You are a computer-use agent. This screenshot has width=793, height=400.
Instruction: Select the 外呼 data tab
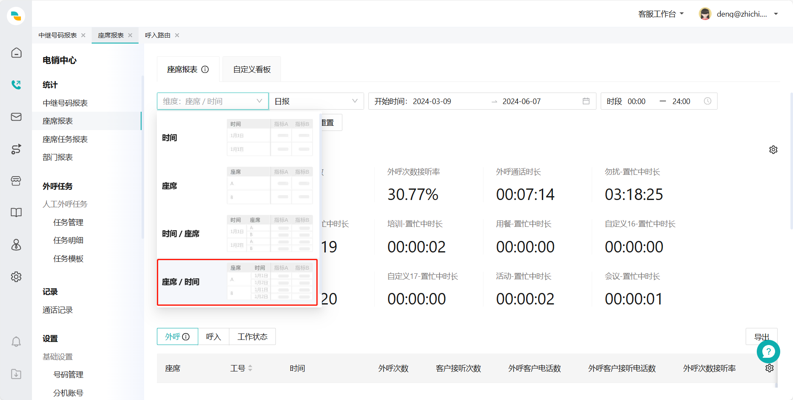177,336
